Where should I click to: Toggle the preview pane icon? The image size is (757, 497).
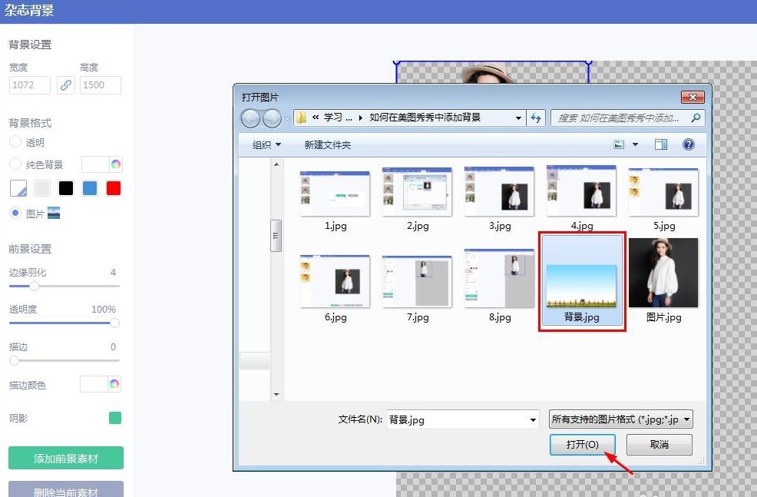[661, 144]
